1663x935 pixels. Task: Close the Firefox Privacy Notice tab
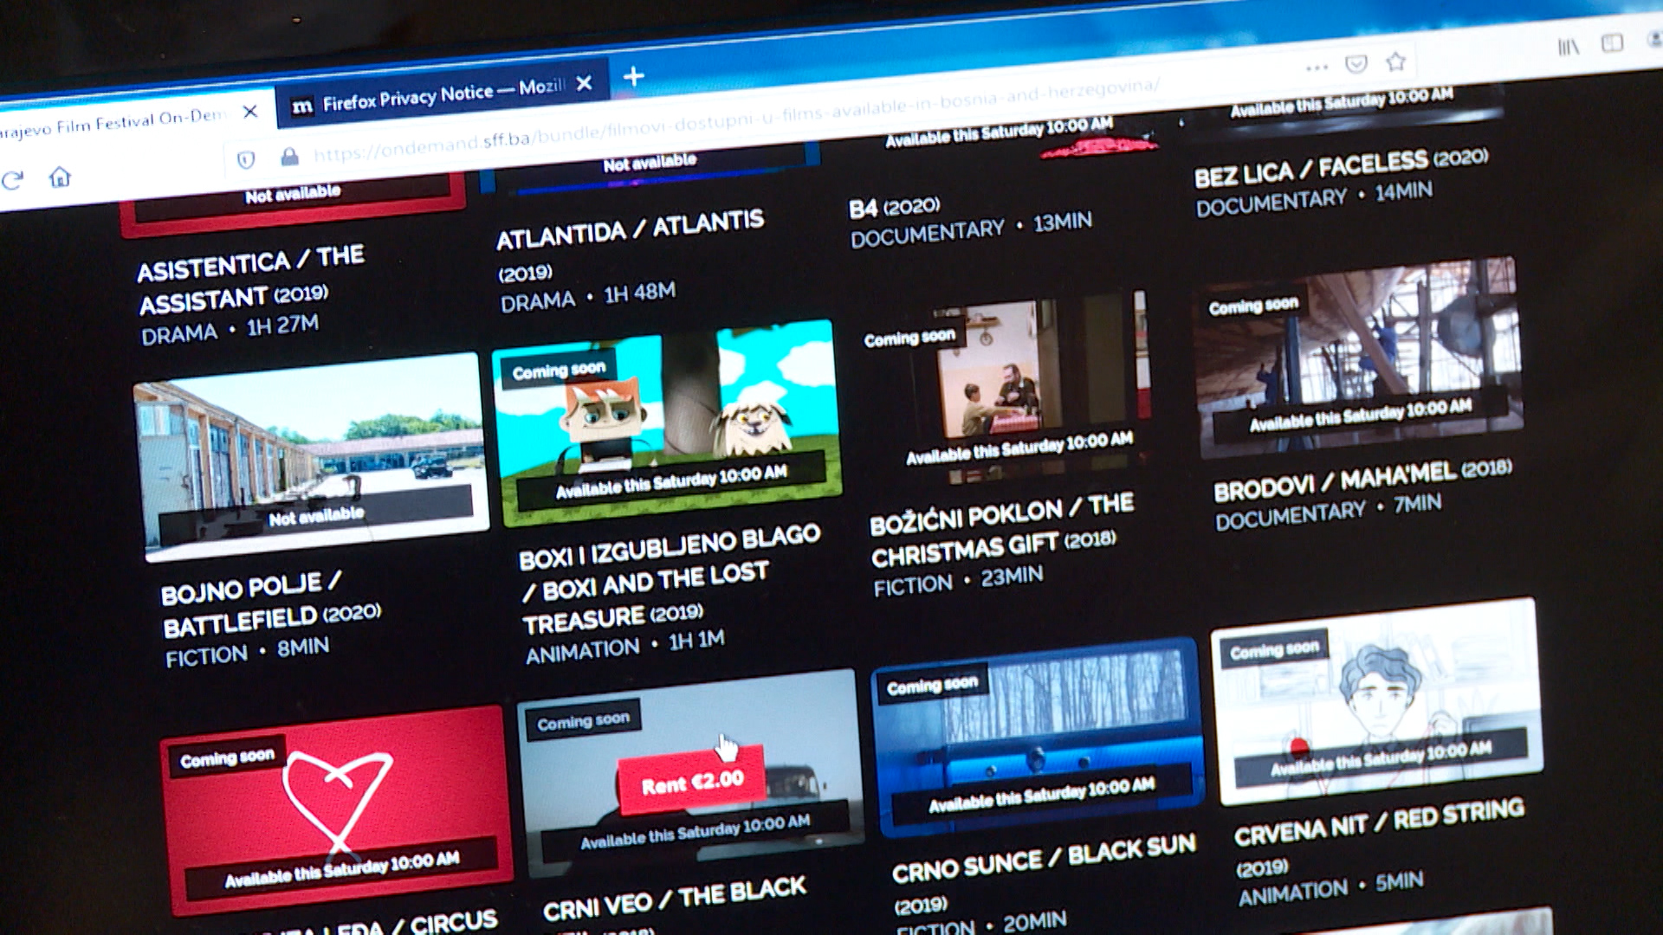pyautogui.click(x=585, y=83)
